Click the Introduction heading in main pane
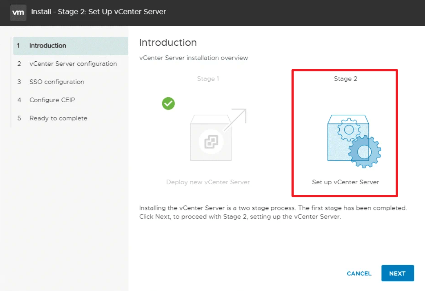The image size is (425, 291). (x=168, y=42)
